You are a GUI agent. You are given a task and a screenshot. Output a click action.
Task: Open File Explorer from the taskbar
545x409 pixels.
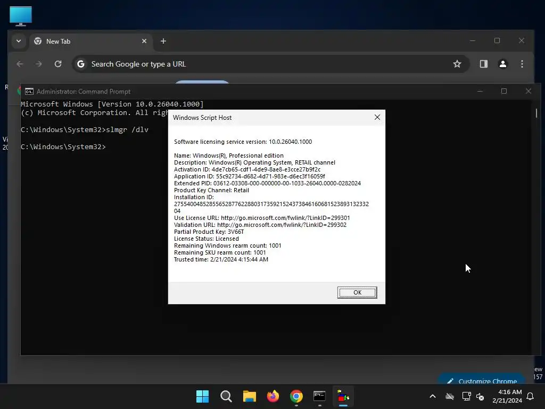pos(249,396)
